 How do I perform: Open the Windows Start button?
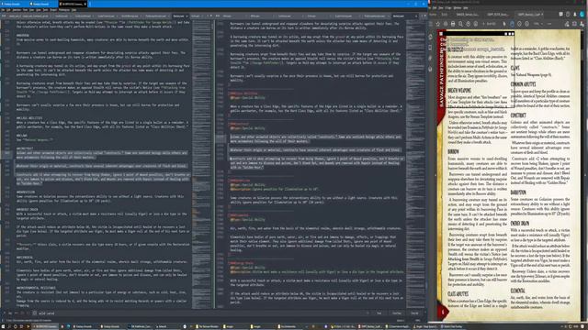[x=3, y=326]
